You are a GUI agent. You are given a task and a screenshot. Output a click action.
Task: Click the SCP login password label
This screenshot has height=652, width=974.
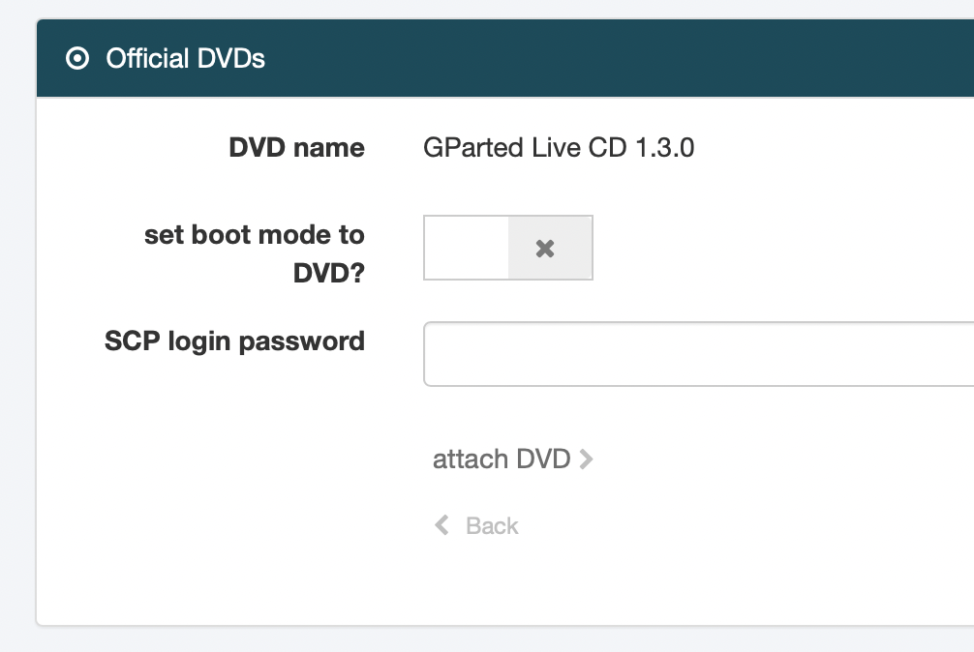235,341
